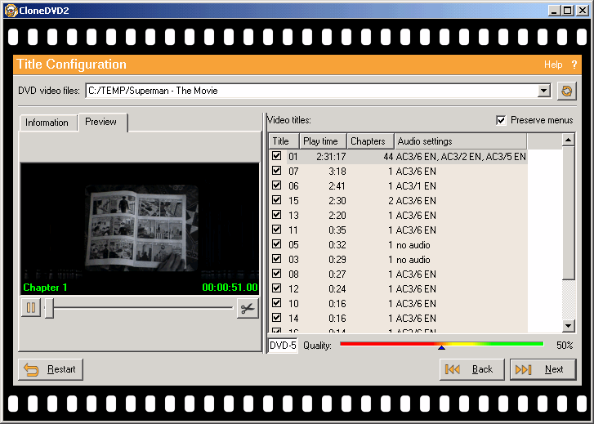Toggle the Preserve menus checkbox
The width and height of the screenshot is (594, 424).
pyautogui.click(x=501, y=120)
